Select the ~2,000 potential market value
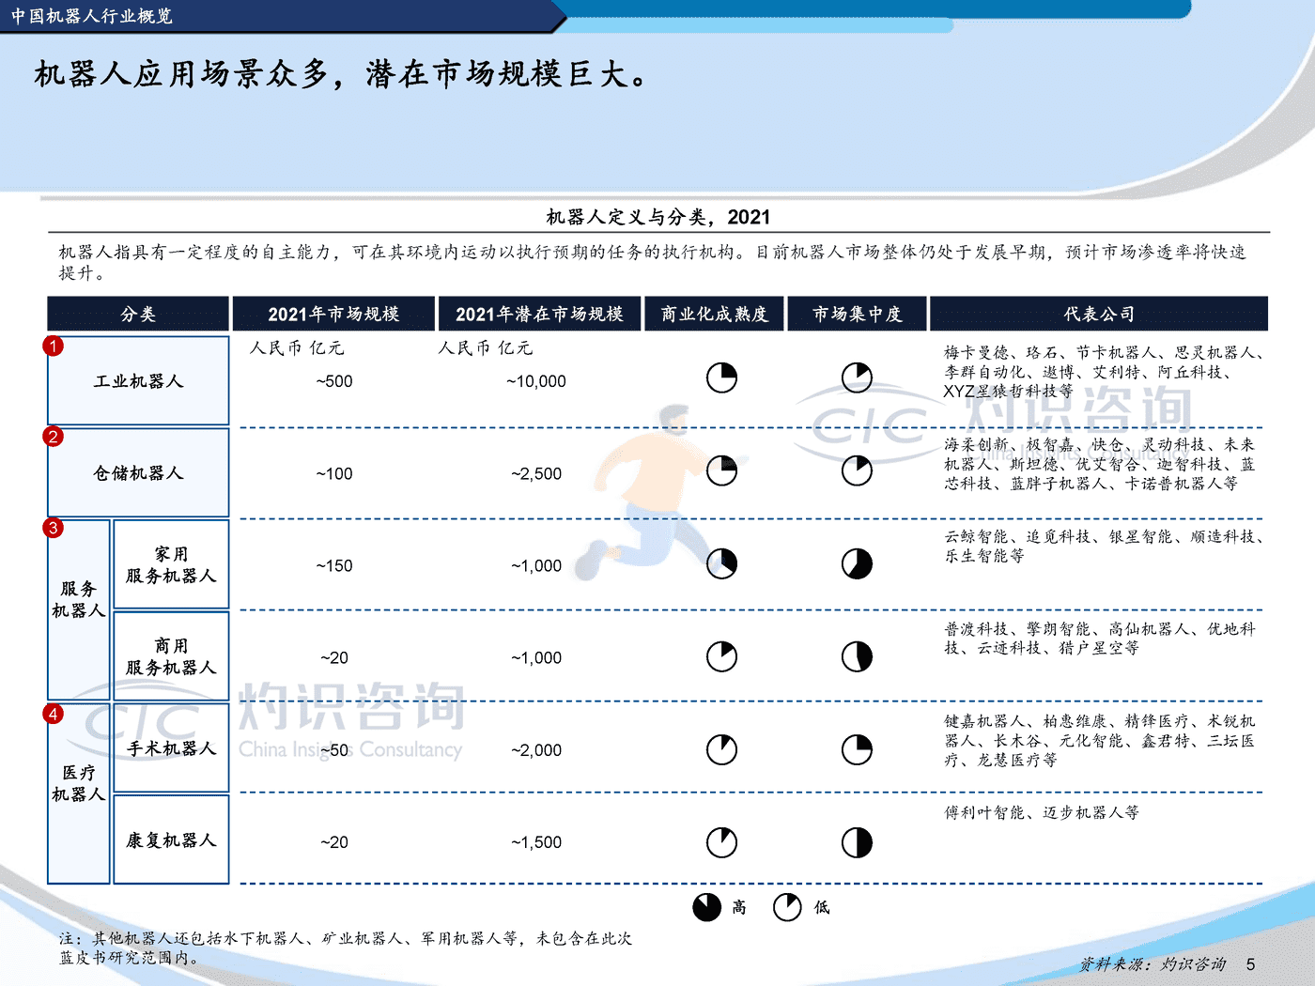 (x=536, y=749)
